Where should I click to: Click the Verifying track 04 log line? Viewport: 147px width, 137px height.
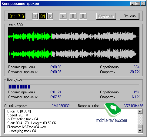(x=21, y=131)
